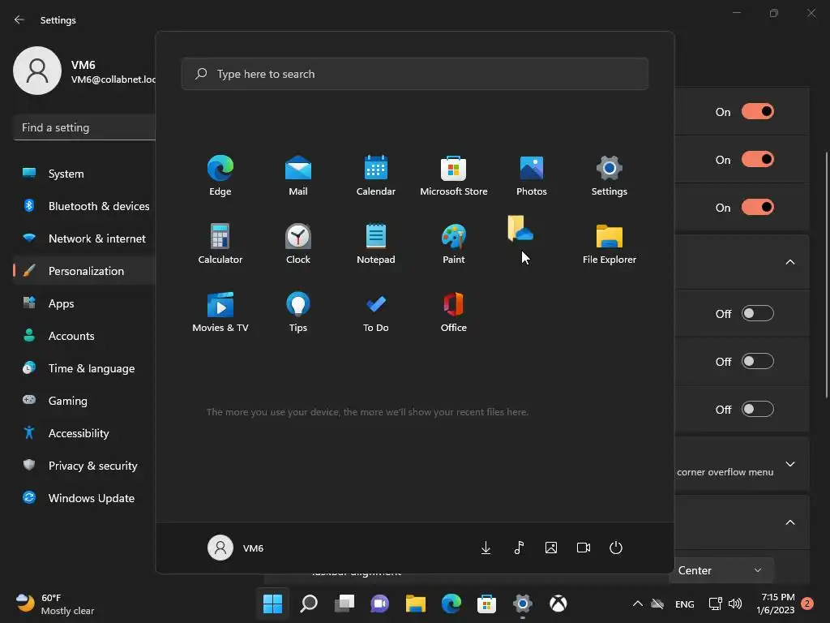Open Network & internet settings
This screenshot has width=830, height=623.
[84, 238]
